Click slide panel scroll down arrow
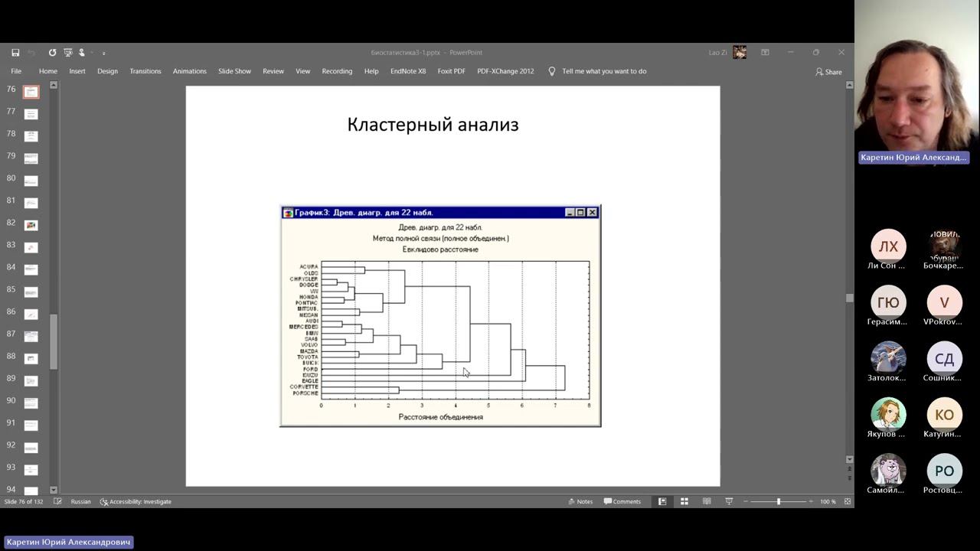Screen dimensions: 980x551 54,490
